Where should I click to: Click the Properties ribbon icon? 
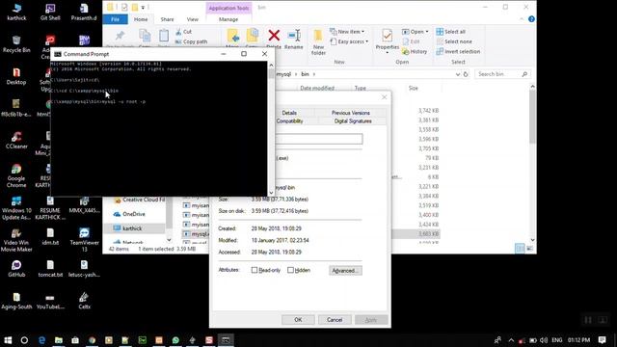[x=388, y=37]
